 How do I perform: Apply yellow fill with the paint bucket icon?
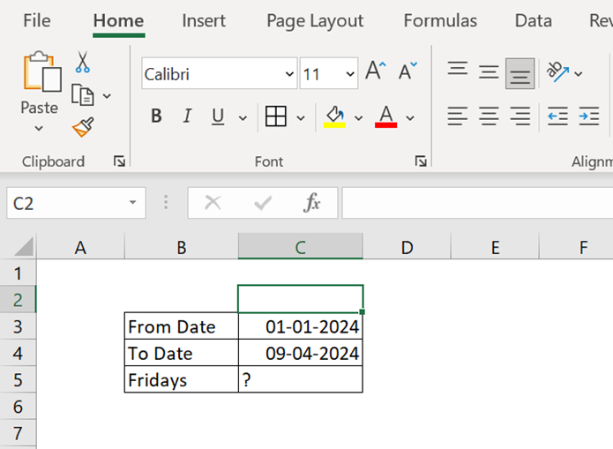334,116
